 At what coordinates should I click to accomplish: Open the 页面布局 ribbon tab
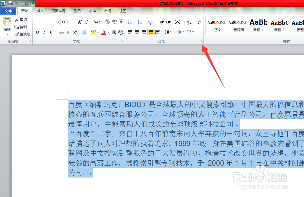(58, 11)
